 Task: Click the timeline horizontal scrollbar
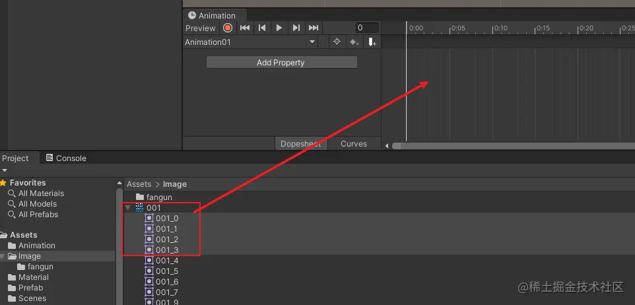[x=514, y=146]
